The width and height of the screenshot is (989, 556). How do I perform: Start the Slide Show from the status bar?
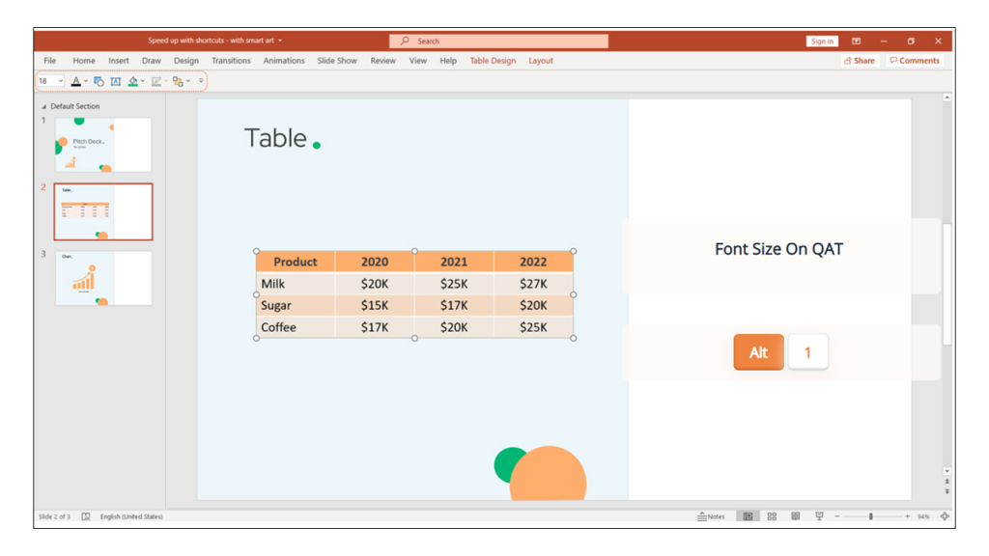(818, 515)
